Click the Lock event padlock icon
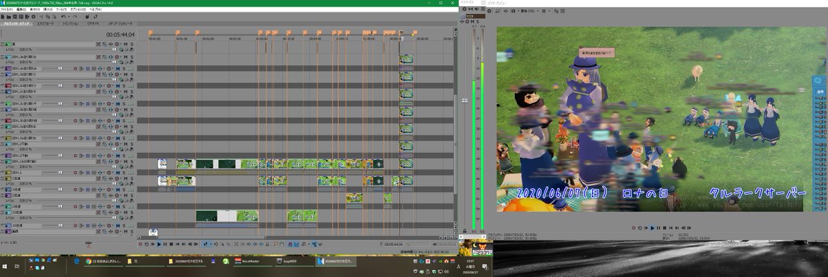828x277 pixels. point(267,244)
